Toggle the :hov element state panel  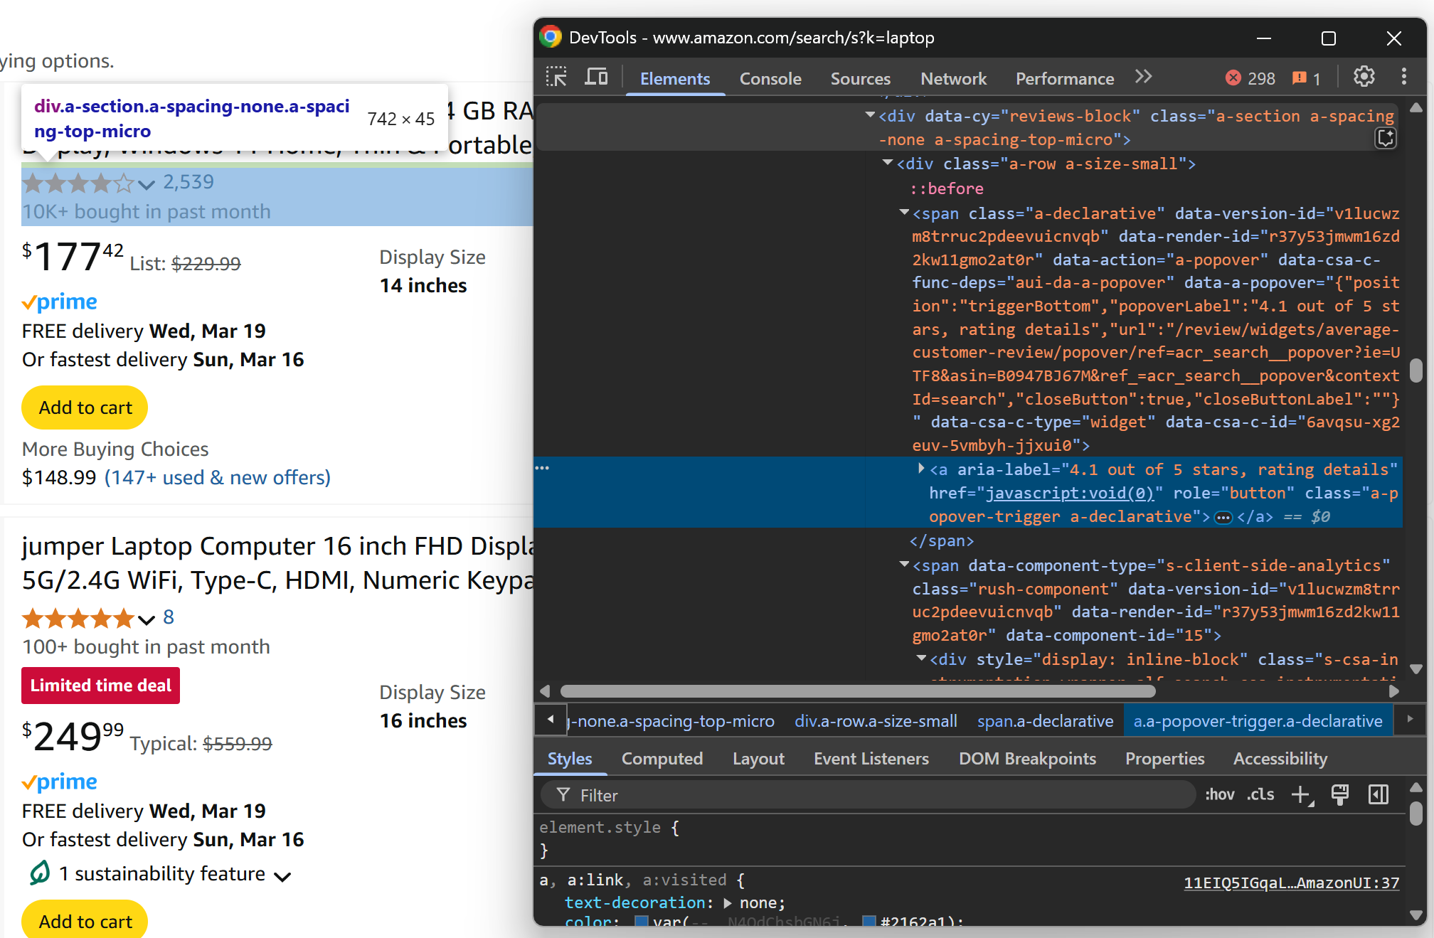1220,794
